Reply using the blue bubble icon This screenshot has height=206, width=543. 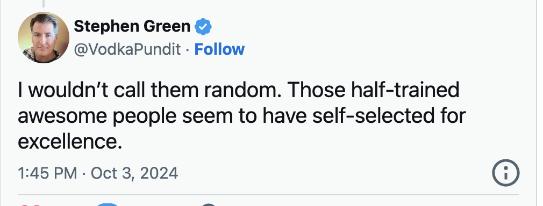[108, 204]
